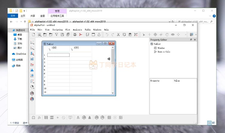This screenshot has height=133, width=225.
Task: Click the Print icon in toolbar
Action: [75, 35]
